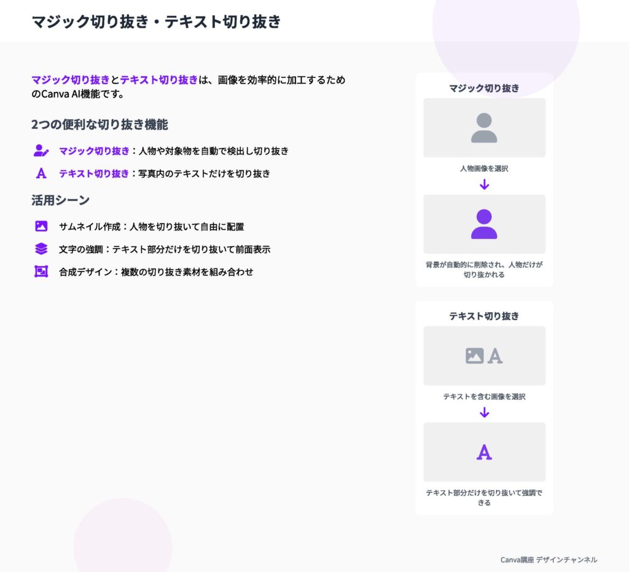The height and width of the screenshot is (572, 629).
Task: Click the down arrow below テキストを含む画像を選択
Action: (484, 412)
